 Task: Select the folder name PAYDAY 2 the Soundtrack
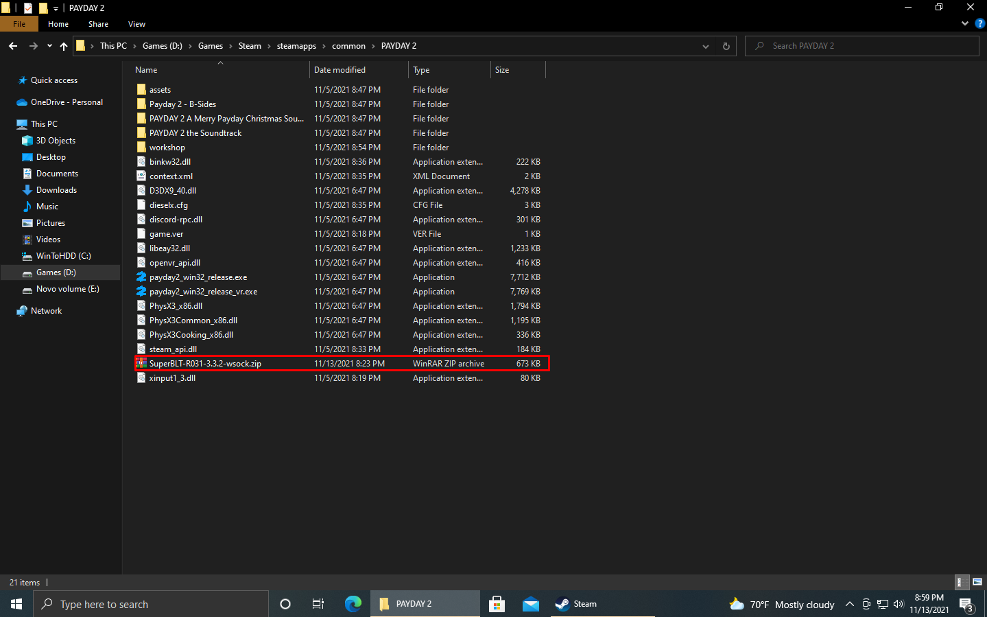coord(195,133)
